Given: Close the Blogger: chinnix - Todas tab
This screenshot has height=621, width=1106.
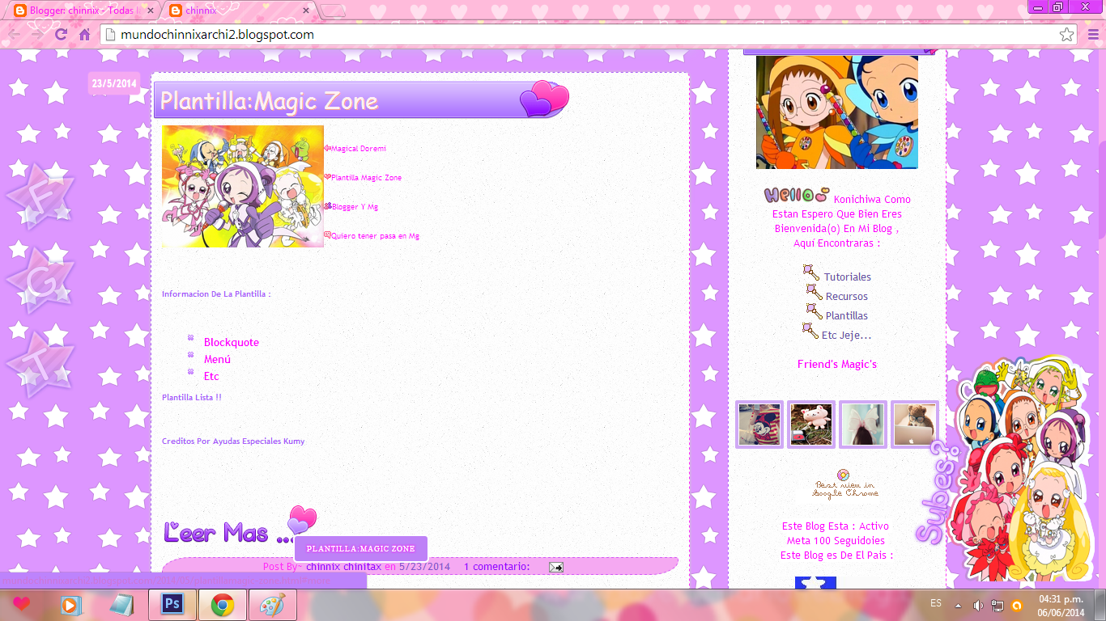Looking at the screenshot, I should (150, 11).
